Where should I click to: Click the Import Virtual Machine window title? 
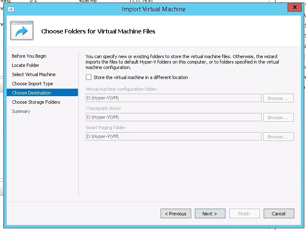[x=153, y=9]
